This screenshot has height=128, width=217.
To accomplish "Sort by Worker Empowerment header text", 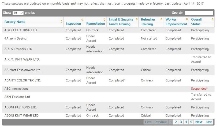I will (x=176, y=22).
